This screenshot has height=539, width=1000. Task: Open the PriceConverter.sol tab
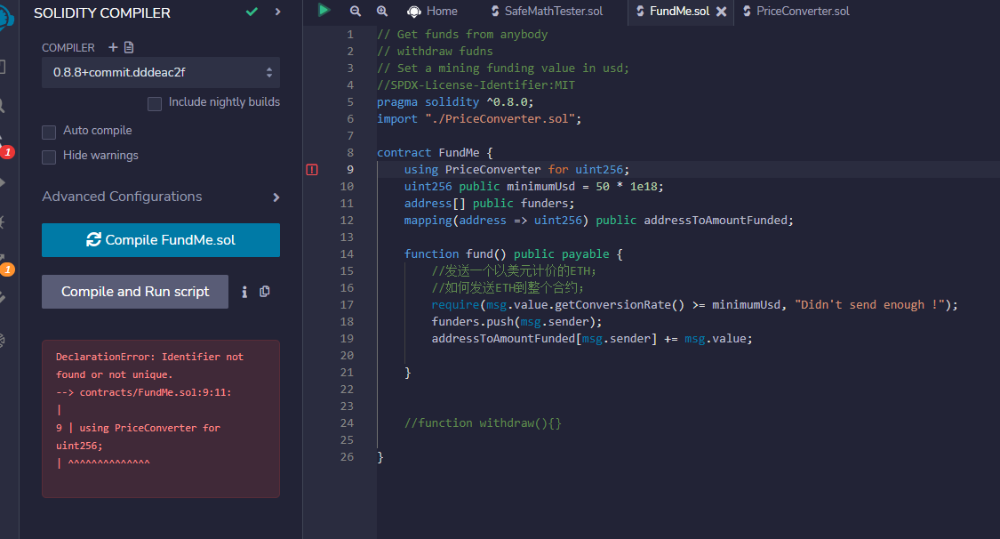coord(796,11)
